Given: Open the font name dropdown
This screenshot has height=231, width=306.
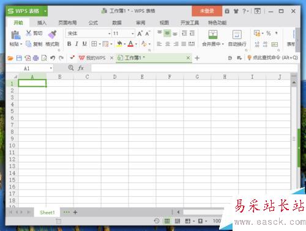Looking at the screenshot, I should tap(110, 34).
